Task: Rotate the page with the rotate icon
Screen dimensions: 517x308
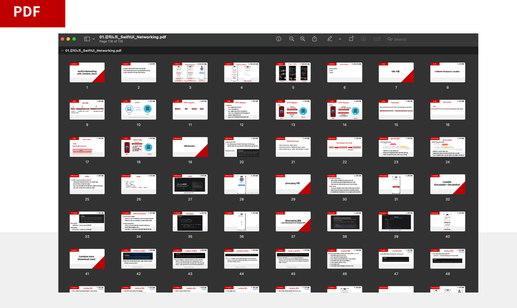Action: coord(351,39)
